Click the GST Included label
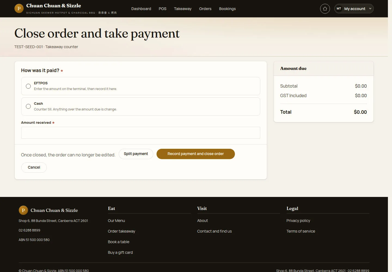The height and width of the screenshot is (272, 392). tap(293, 95)
